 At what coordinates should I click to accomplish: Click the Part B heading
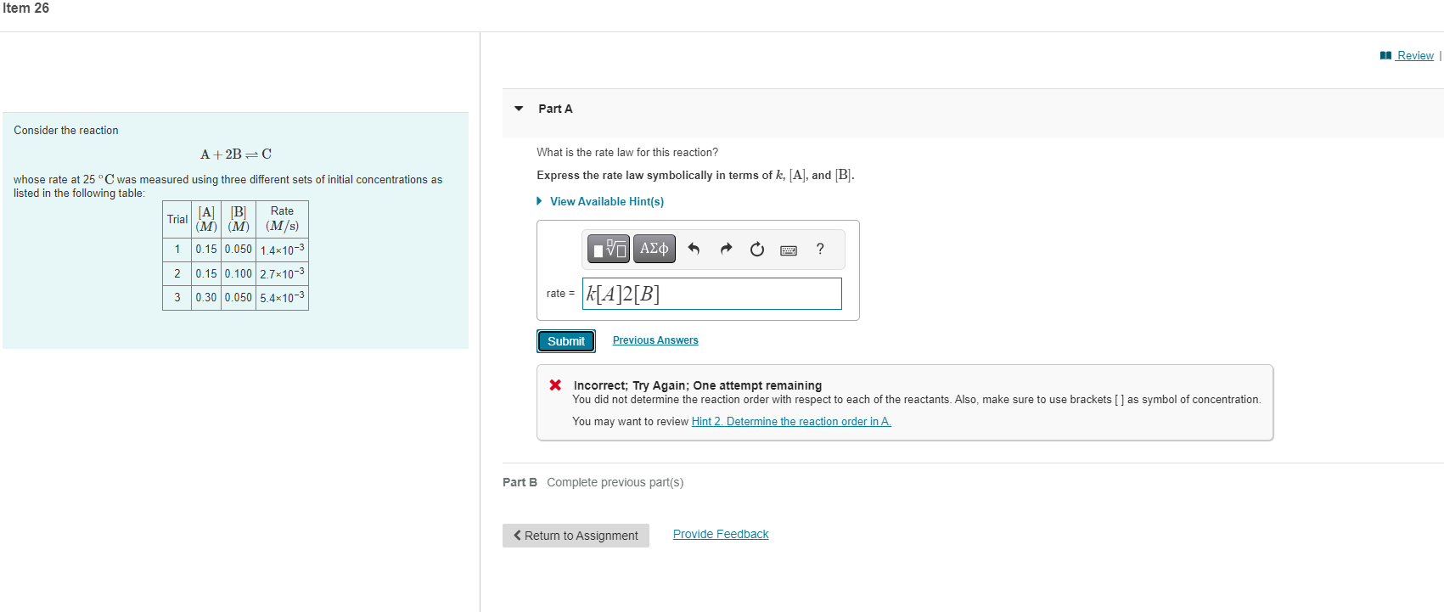click(x=520, y=482)
